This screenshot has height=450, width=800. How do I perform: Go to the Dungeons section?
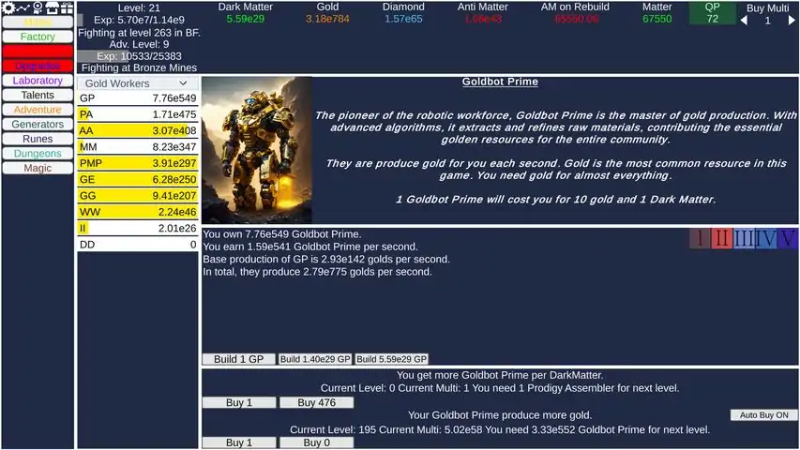[38, 154]
